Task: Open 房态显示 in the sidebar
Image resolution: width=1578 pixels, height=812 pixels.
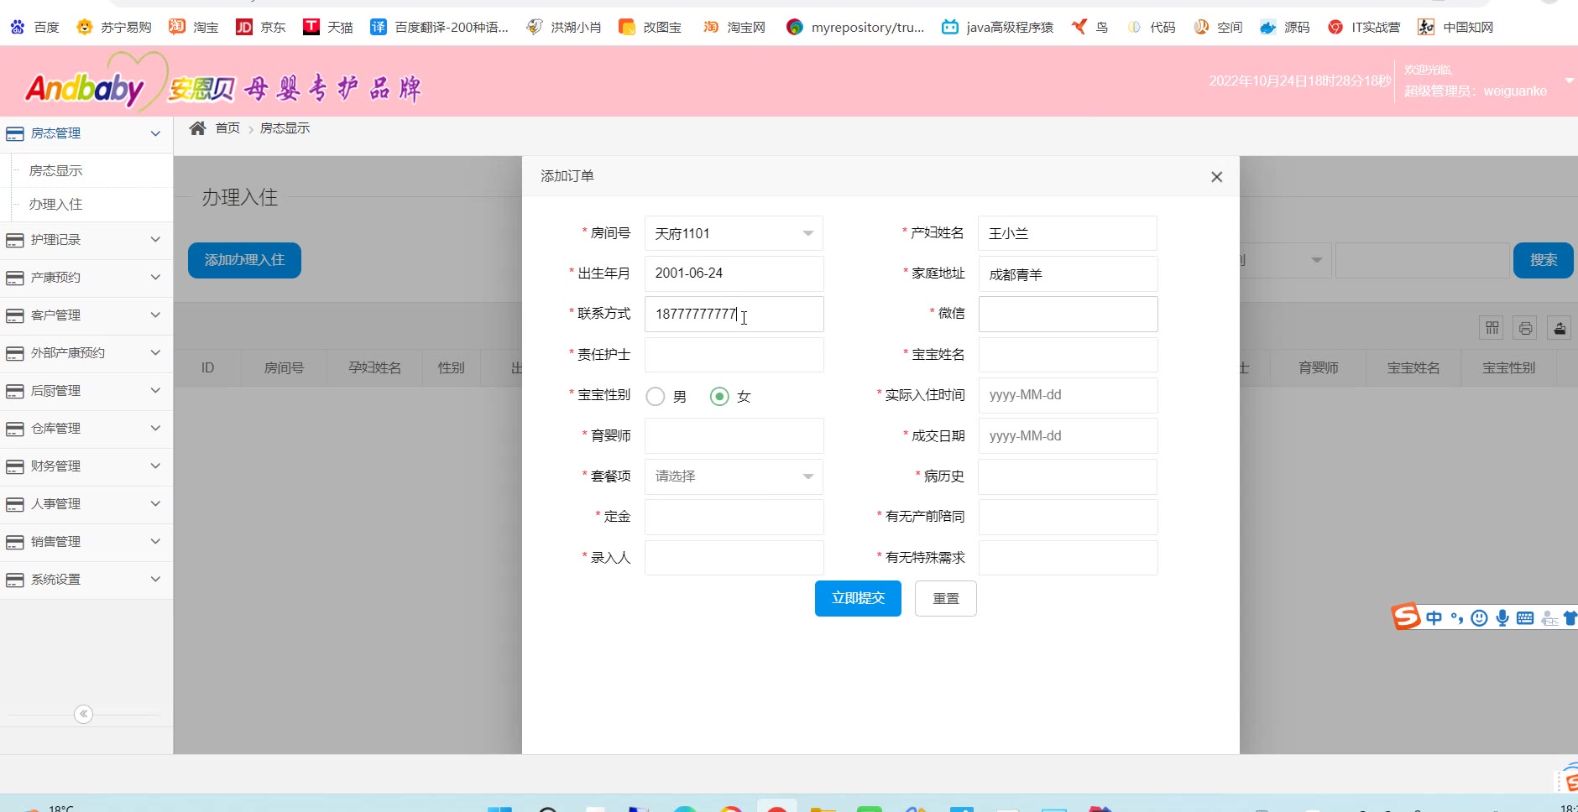Action: point(55,171)
